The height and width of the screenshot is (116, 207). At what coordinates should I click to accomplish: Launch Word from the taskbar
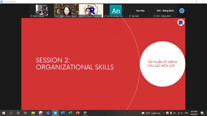coord(63,113)
